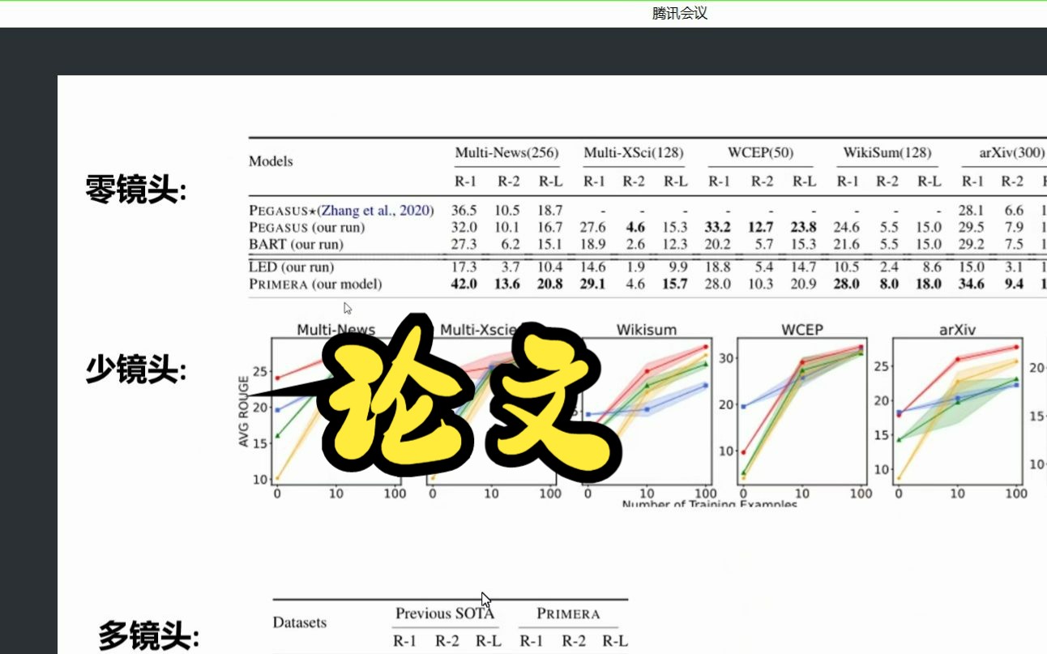Click the Multi-News(256) table header

pyautogui.click(x=506, y=152)
